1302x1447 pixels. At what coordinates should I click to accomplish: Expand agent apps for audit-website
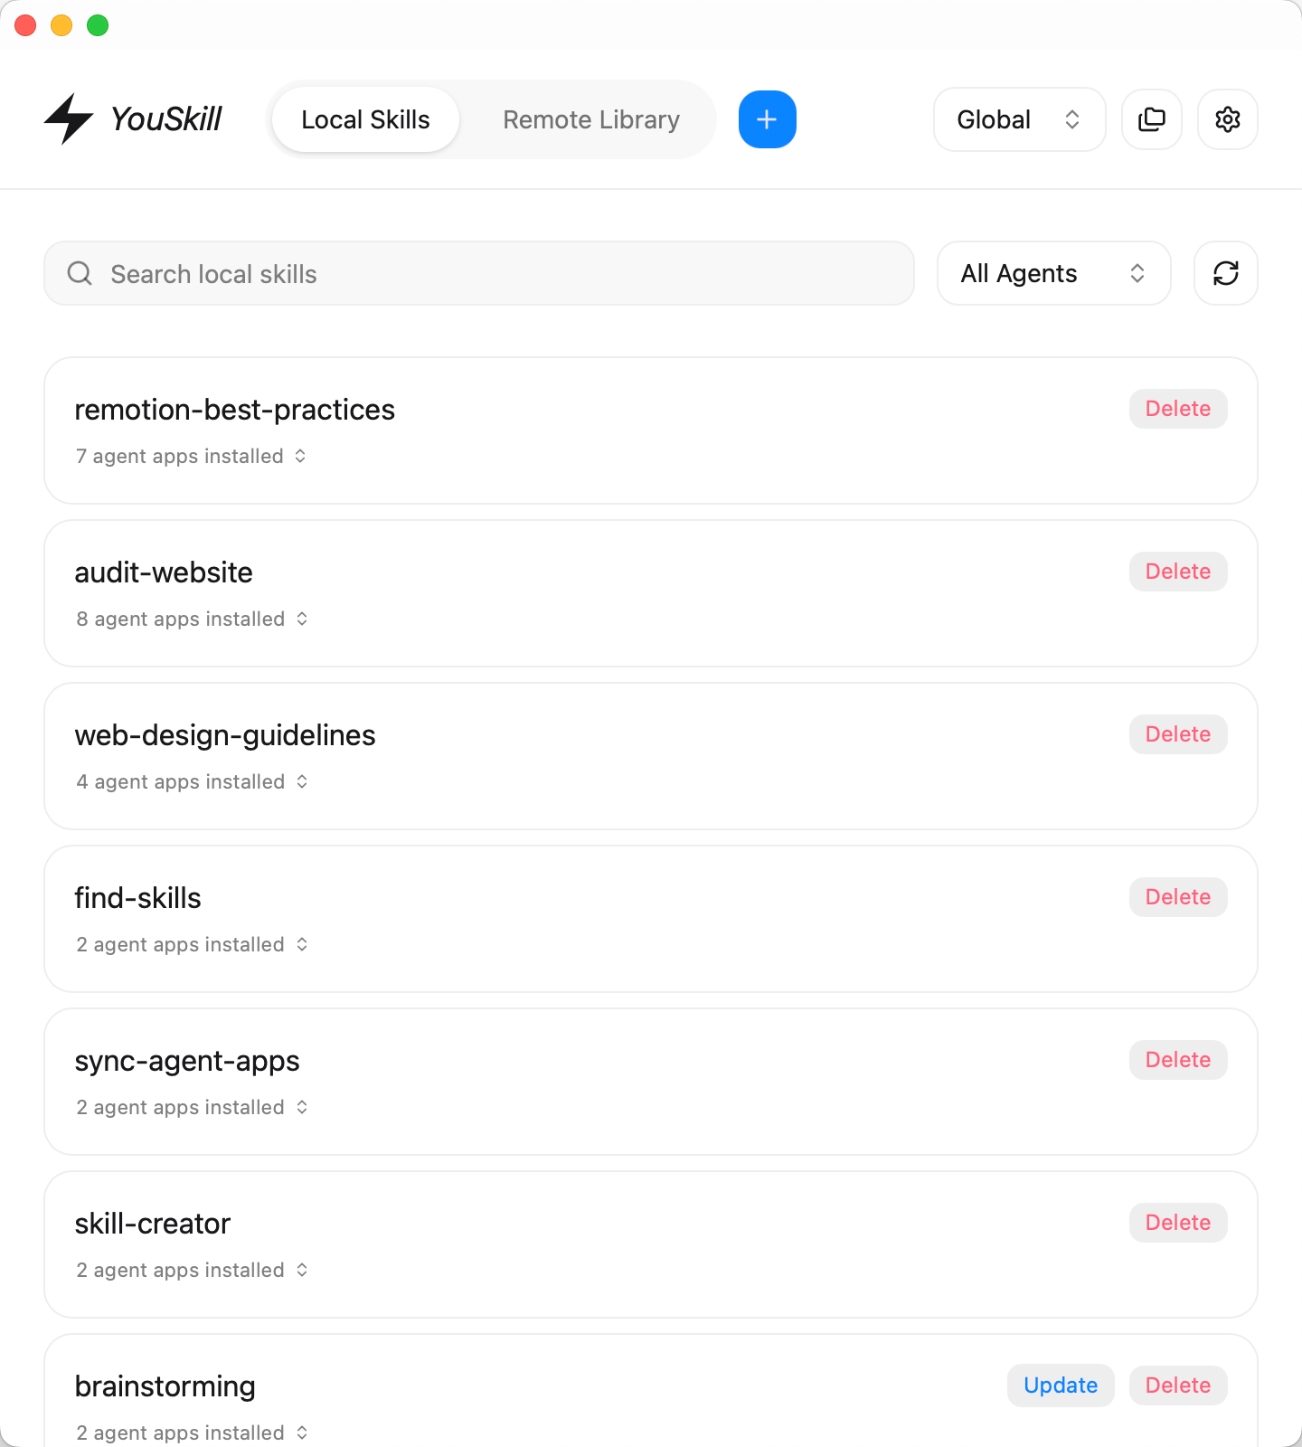click(302, 619)
